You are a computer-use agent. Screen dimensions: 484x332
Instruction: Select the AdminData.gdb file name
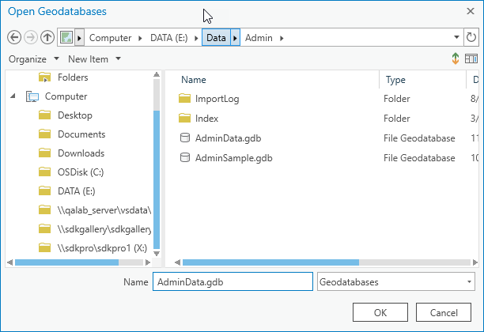coord(228,138)
